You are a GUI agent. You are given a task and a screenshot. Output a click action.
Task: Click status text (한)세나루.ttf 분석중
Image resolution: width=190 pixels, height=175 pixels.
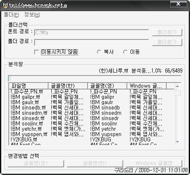(125, 70)
